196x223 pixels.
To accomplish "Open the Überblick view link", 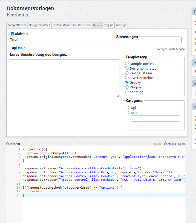I will click(170, 144).
